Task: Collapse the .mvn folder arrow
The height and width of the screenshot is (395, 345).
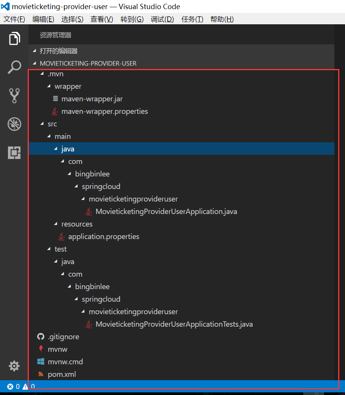Action: (42, 74)
